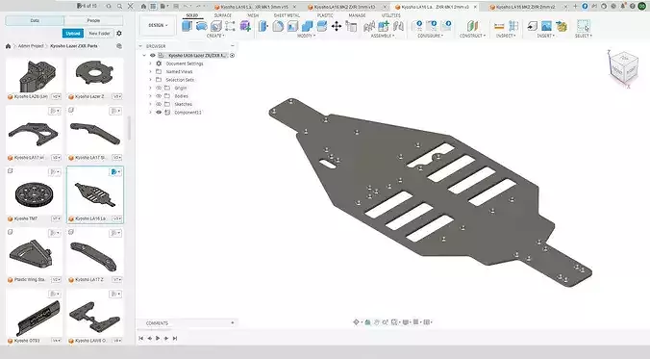Open the Orbit tool in navigation bar

point(356,322)
